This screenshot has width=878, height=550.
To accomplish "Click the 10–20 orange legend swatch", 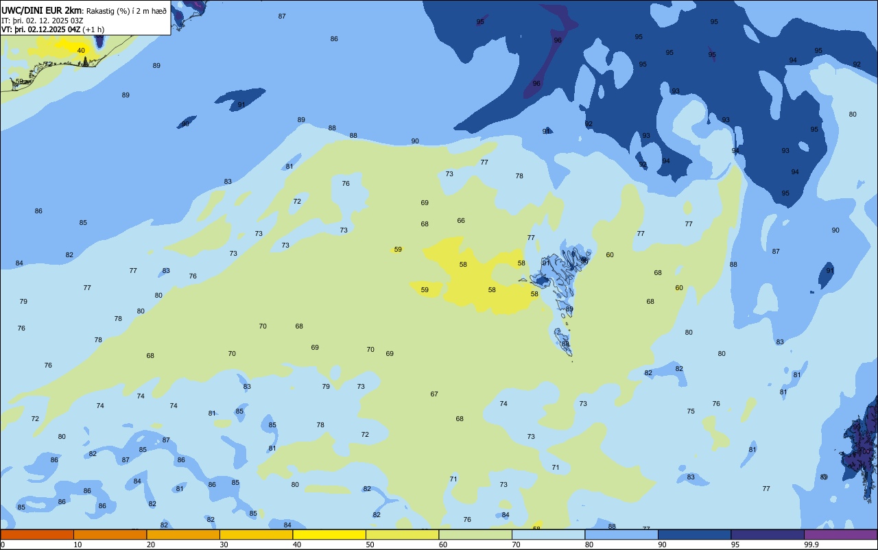I will [110, 534].
